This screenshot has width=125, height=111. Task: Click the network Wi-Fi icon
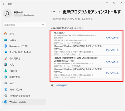6,52
